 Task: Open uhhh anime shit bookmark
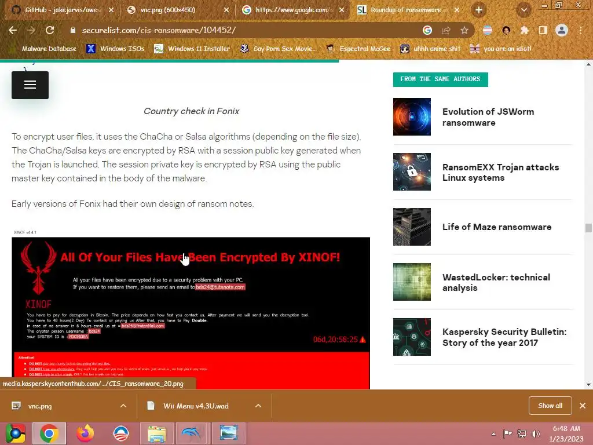pyautogui.click(x=431, y=49)
